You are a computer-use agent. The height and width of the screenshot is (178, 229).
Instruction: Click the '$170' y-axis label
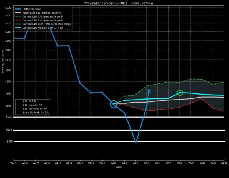[x=8, y=60]
